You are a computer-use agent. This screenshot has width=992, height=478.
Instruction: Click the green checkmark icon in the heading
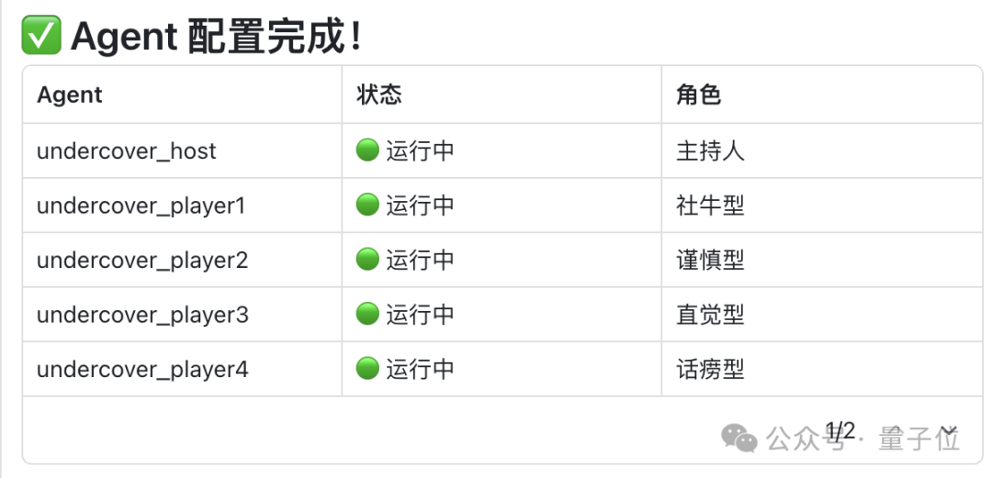tap(41, 35)
